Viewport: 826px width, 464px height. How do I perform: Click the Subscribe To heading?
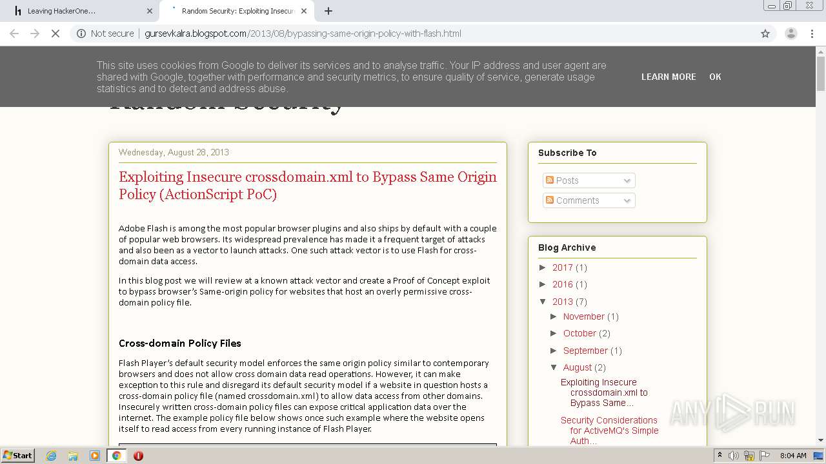point(567,153)
